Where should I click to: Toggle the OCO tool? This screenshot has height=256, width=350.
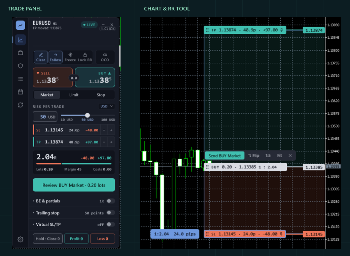[x=105, y=57]
